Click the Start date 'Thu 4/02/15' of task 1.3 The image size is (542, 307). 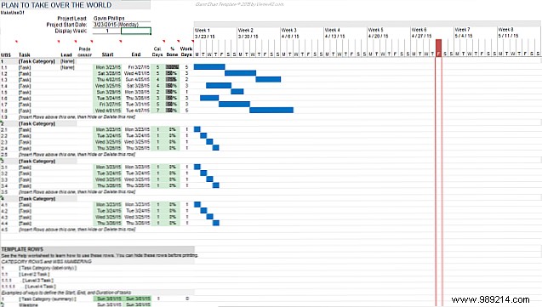(x=109, y=80)
